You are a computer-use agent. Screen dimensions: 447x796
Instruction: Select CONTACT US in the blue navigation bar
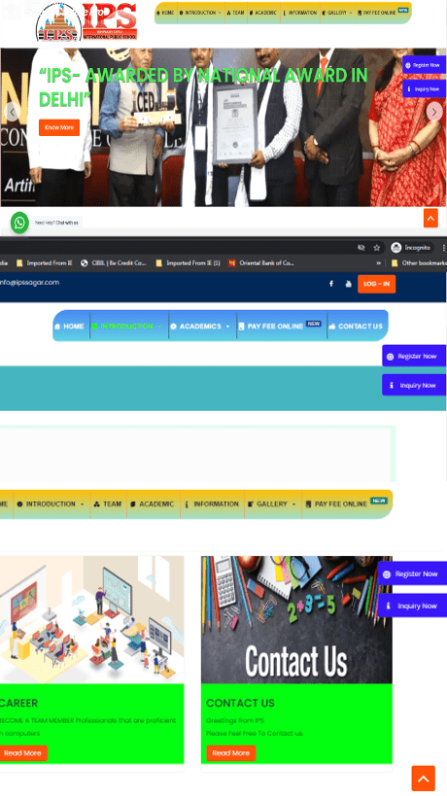click(x=356, y=326)
